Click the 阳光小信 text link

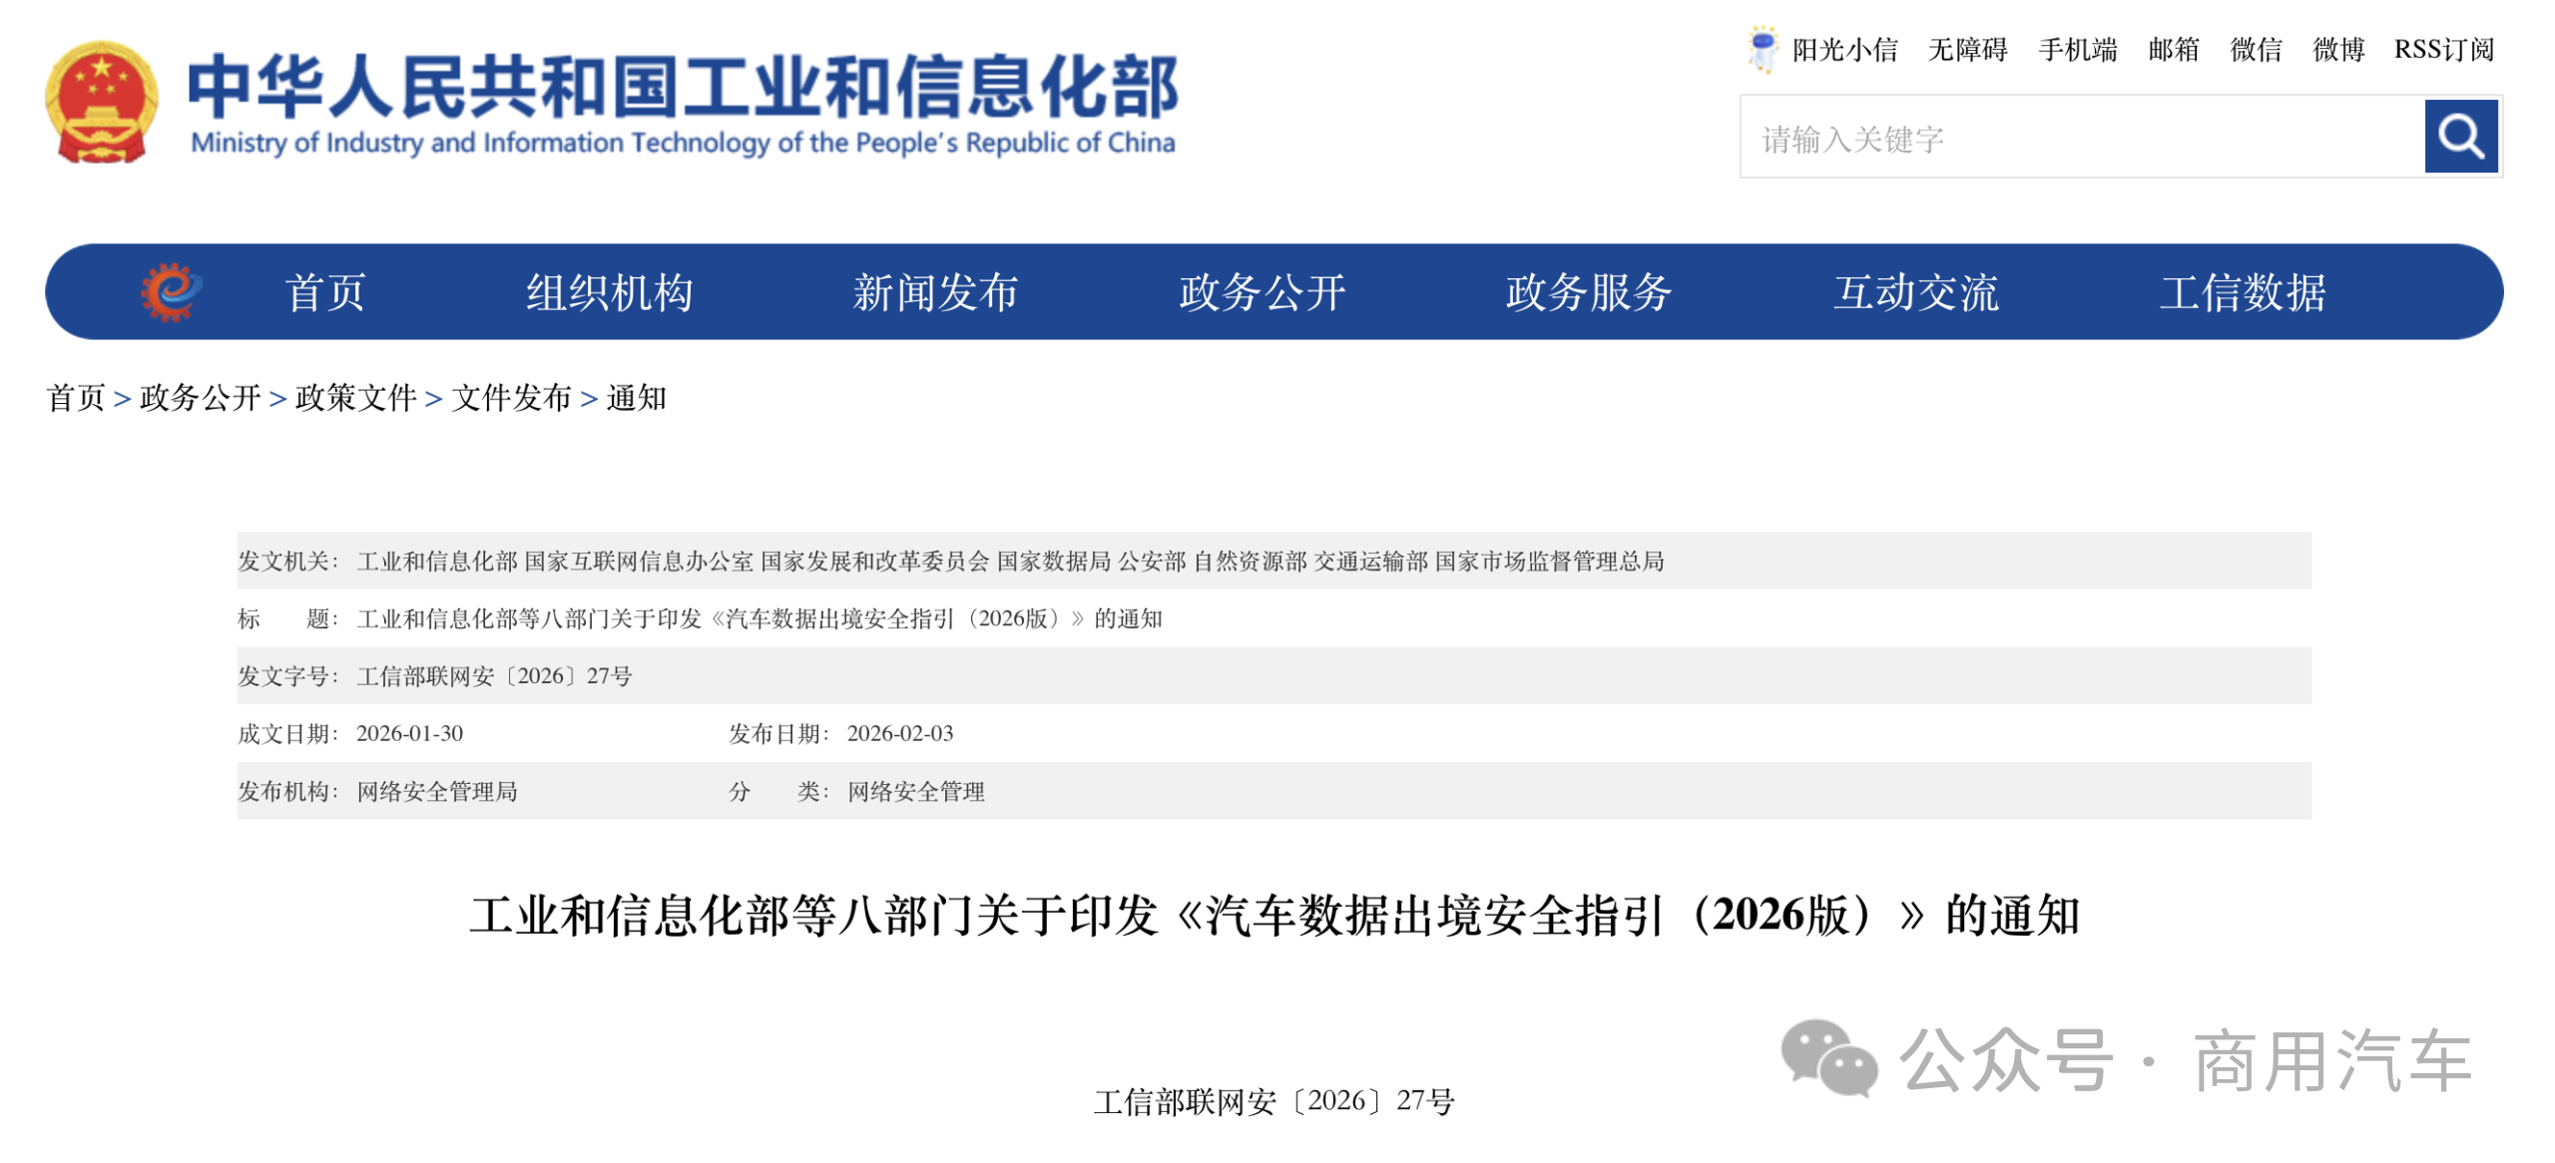pyautogui.click(x=1844, y=49)
